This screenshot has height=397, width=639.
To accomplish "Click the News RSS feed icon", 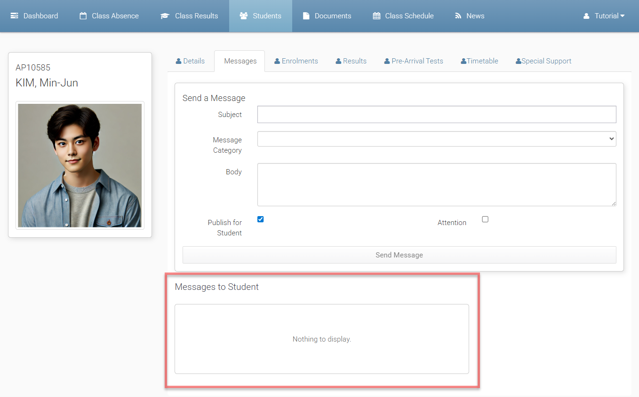I will coord(458,16).
